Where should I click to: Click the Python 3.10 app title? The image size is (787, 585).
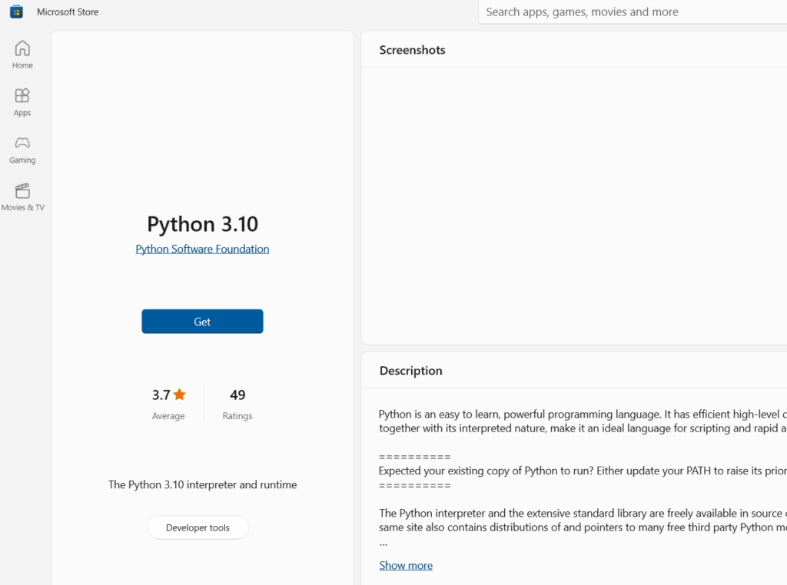click(x=202, y=224)
